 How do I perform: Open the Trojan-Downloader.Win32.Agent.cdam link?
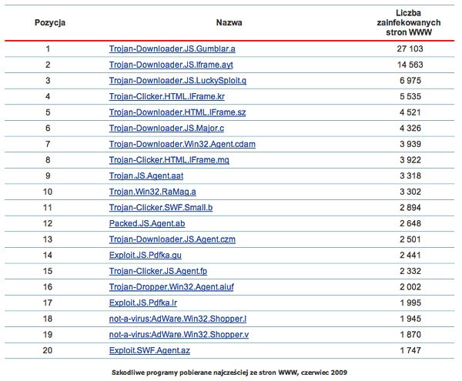(x=182, y=144)
